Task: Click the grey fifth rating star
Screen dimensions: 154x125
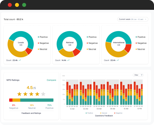Action: (43, 94)
